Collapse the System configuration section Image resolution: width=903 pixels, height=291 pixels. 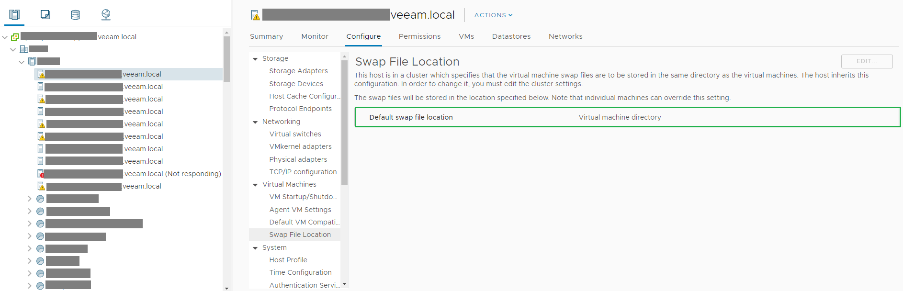tap(255, 248)
